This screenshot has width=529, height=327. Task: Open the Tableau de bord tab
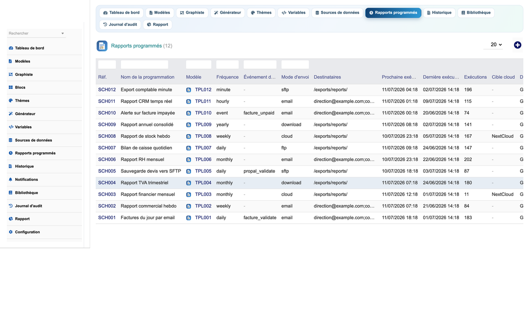121,13
